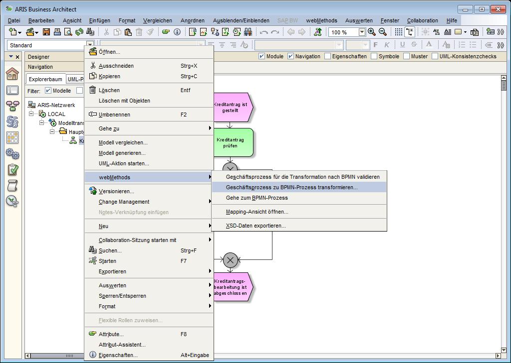Click the Save floppy disk icon
Viewport: 511px width, 363px height.
click(x=46, y=32)
